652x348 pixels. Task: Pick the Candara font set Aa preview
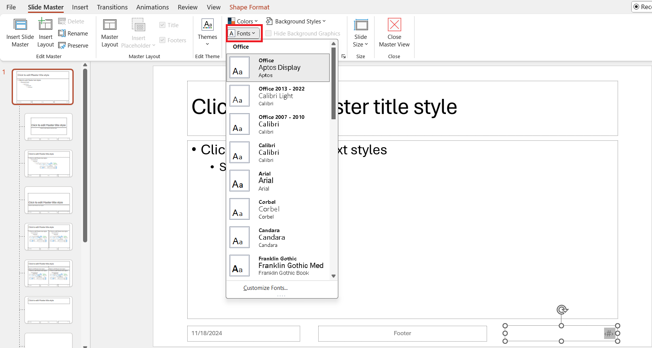point(240,237)
